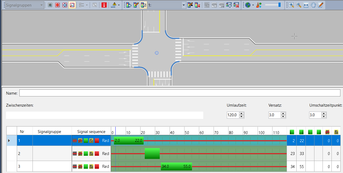Click the 'Signal sequence' column header
The width and height of the screenshot is (343, 173).
pyautogui.click(x=91, y=132)
